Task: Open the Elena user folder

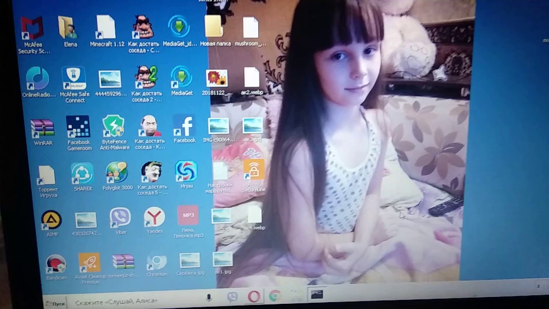Action: coord(69,27)
